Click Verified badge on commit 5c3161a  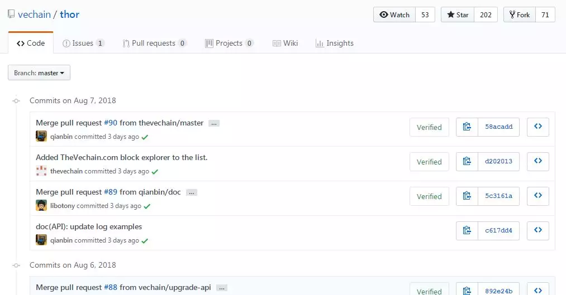coord(429,196)
